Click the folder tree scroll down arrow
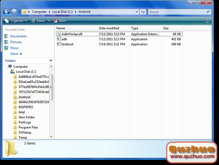Viewport: 219px width, 165px height. pyautogui.click(x=51, y=137)
